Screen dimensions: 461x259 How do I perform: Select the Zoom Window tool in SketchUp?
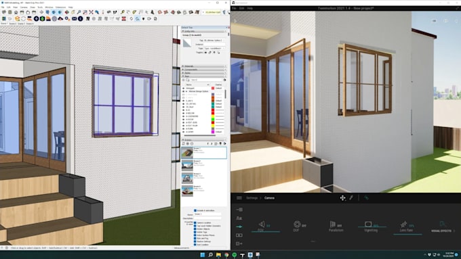(85, 12)
